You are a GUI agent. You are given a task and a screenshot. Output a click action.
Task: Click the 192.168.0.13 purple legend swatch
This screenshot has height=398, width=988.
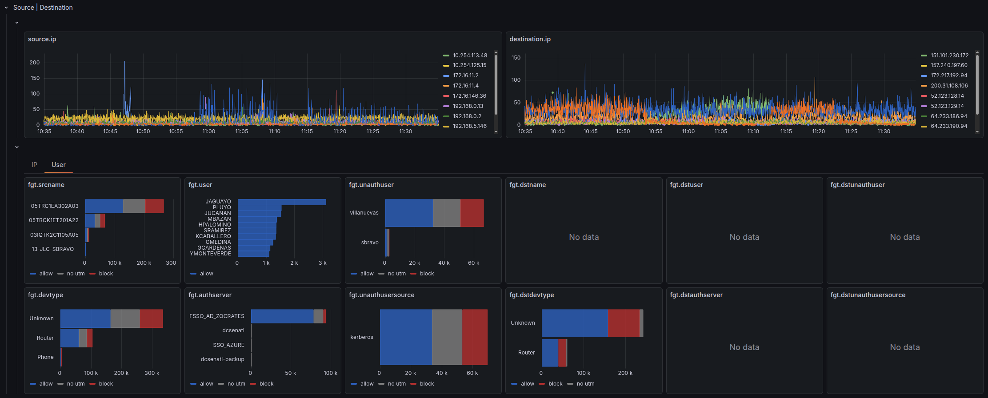[x=446, y=106]
